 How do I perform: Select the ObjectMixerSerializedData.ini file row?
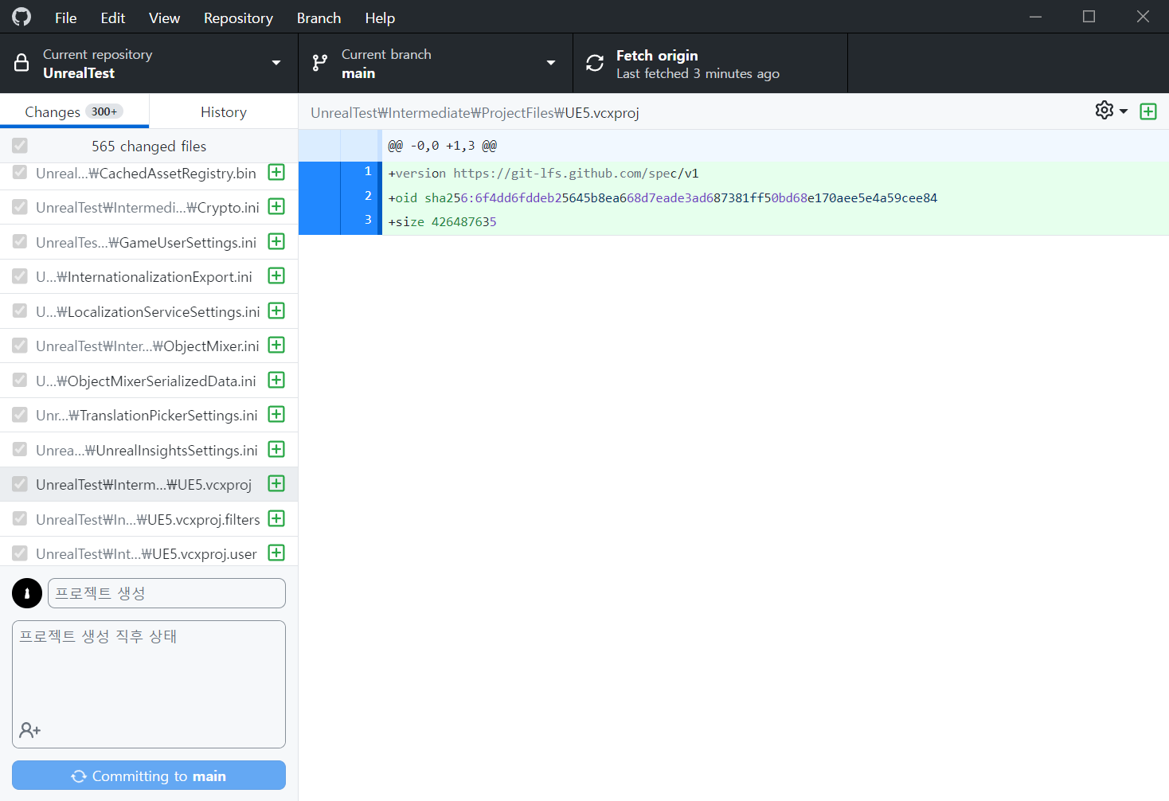(149, 381)
